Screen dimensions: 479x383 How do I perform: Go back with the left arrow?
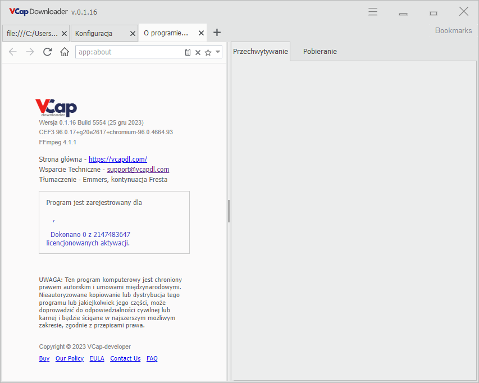pos(13,52)
